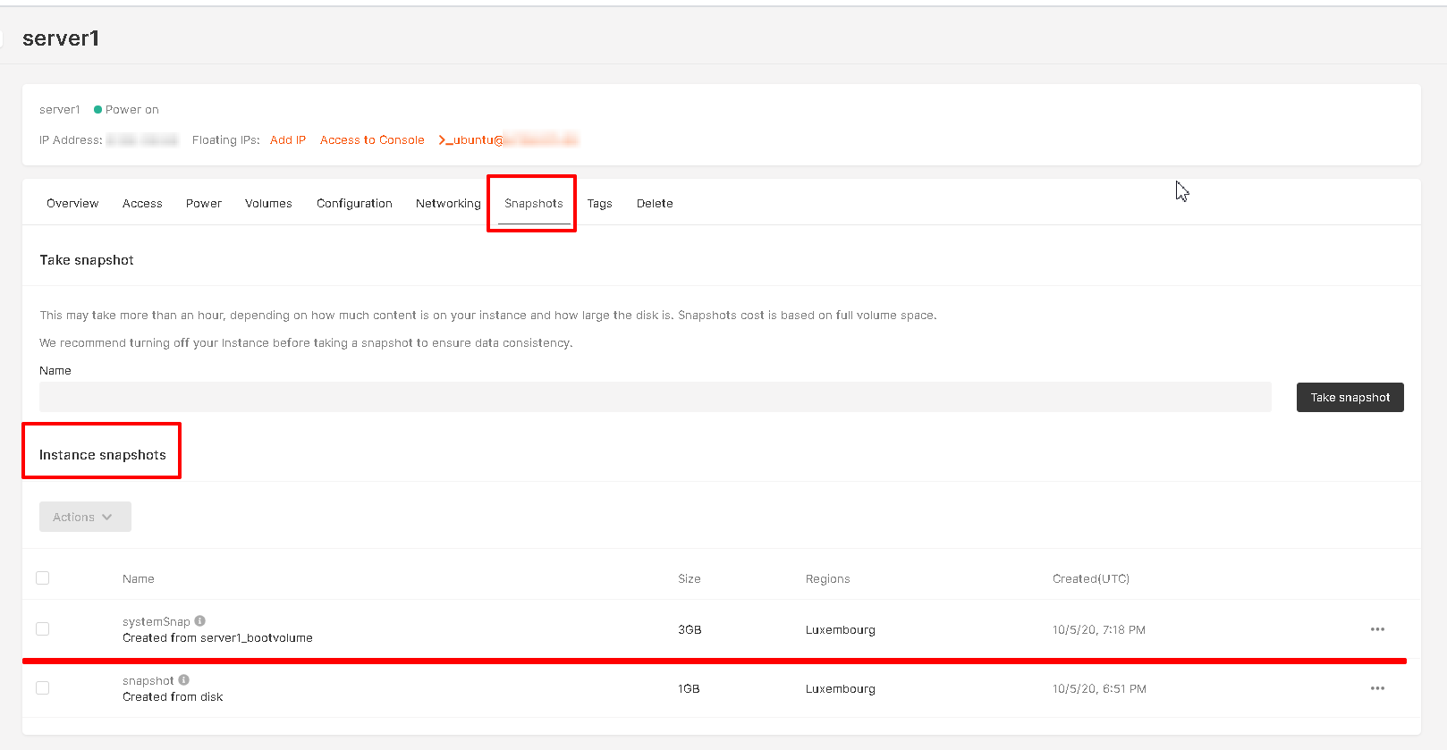Focus the snapshot Name input field

tap(656, 397)
